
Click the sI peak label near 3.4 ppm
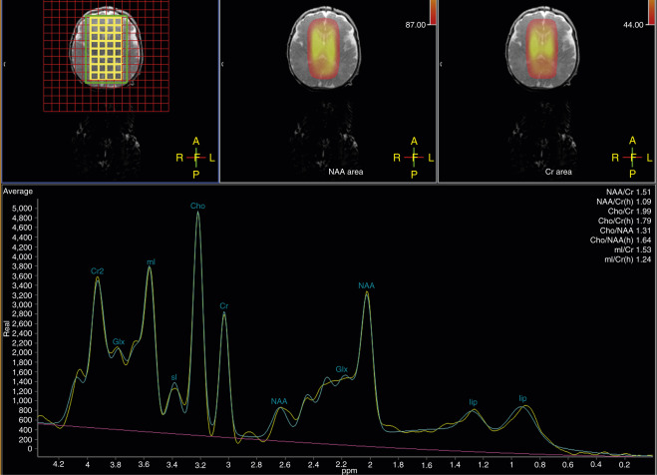[x=172, y=377]
